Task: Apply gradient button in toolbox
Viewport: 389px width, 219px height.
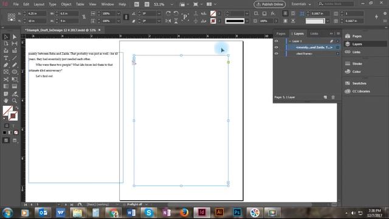Action: pos(10,133)
